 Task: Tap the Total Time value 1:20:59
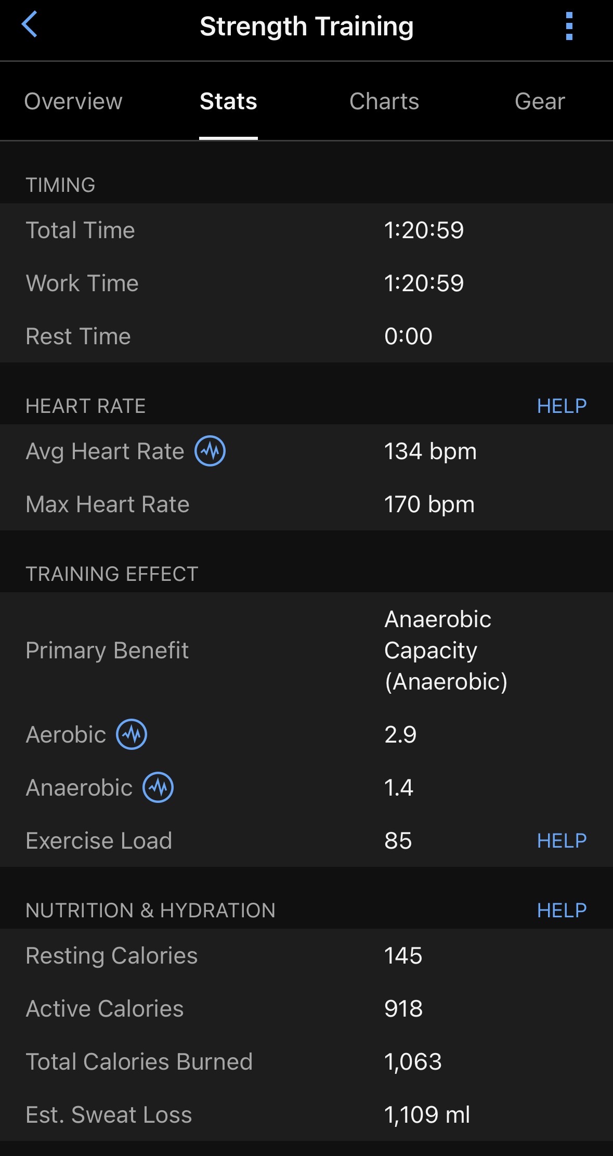(x=424, y=230)
